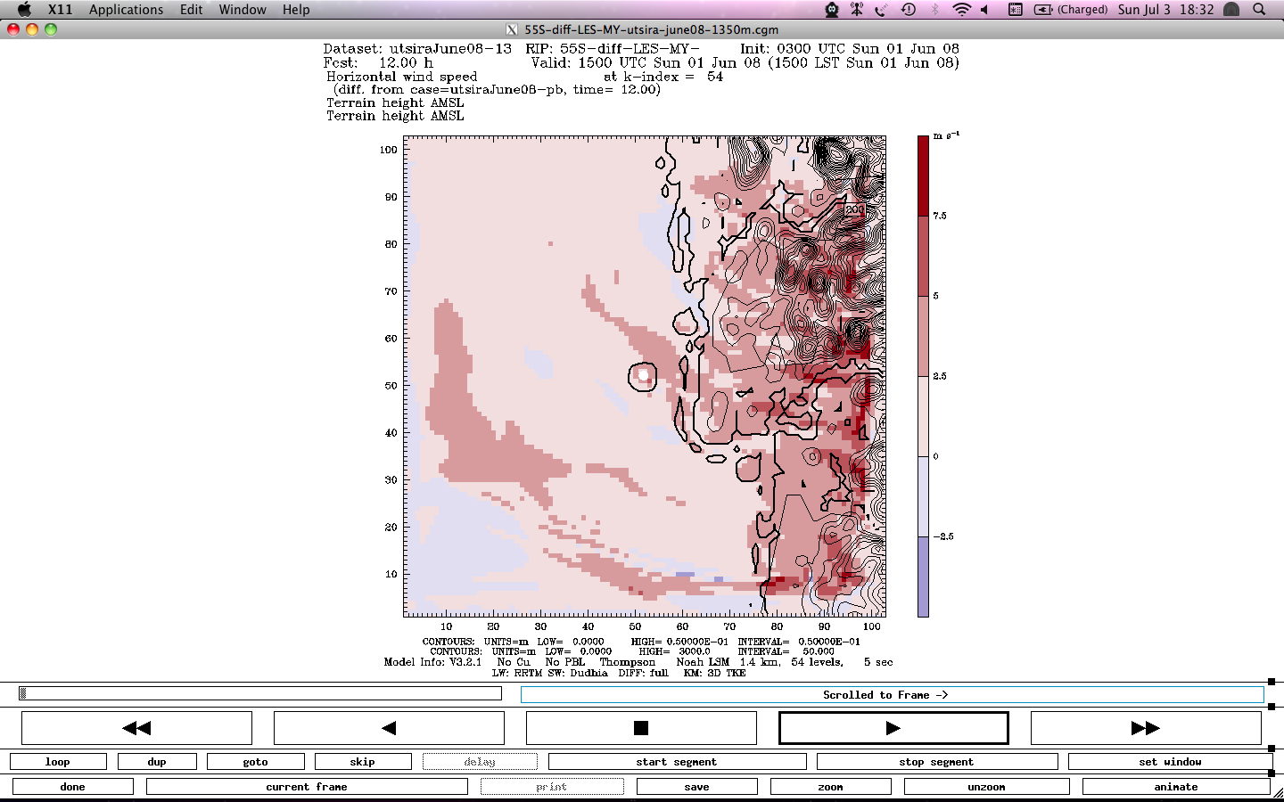Click the goto button

(x=256, y=762)
